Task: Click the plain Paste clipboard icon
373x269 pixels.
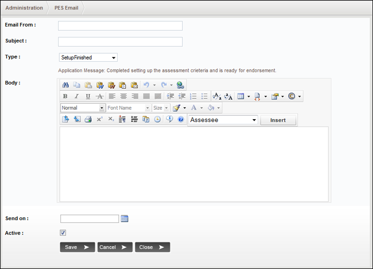Action: point(88,85)
